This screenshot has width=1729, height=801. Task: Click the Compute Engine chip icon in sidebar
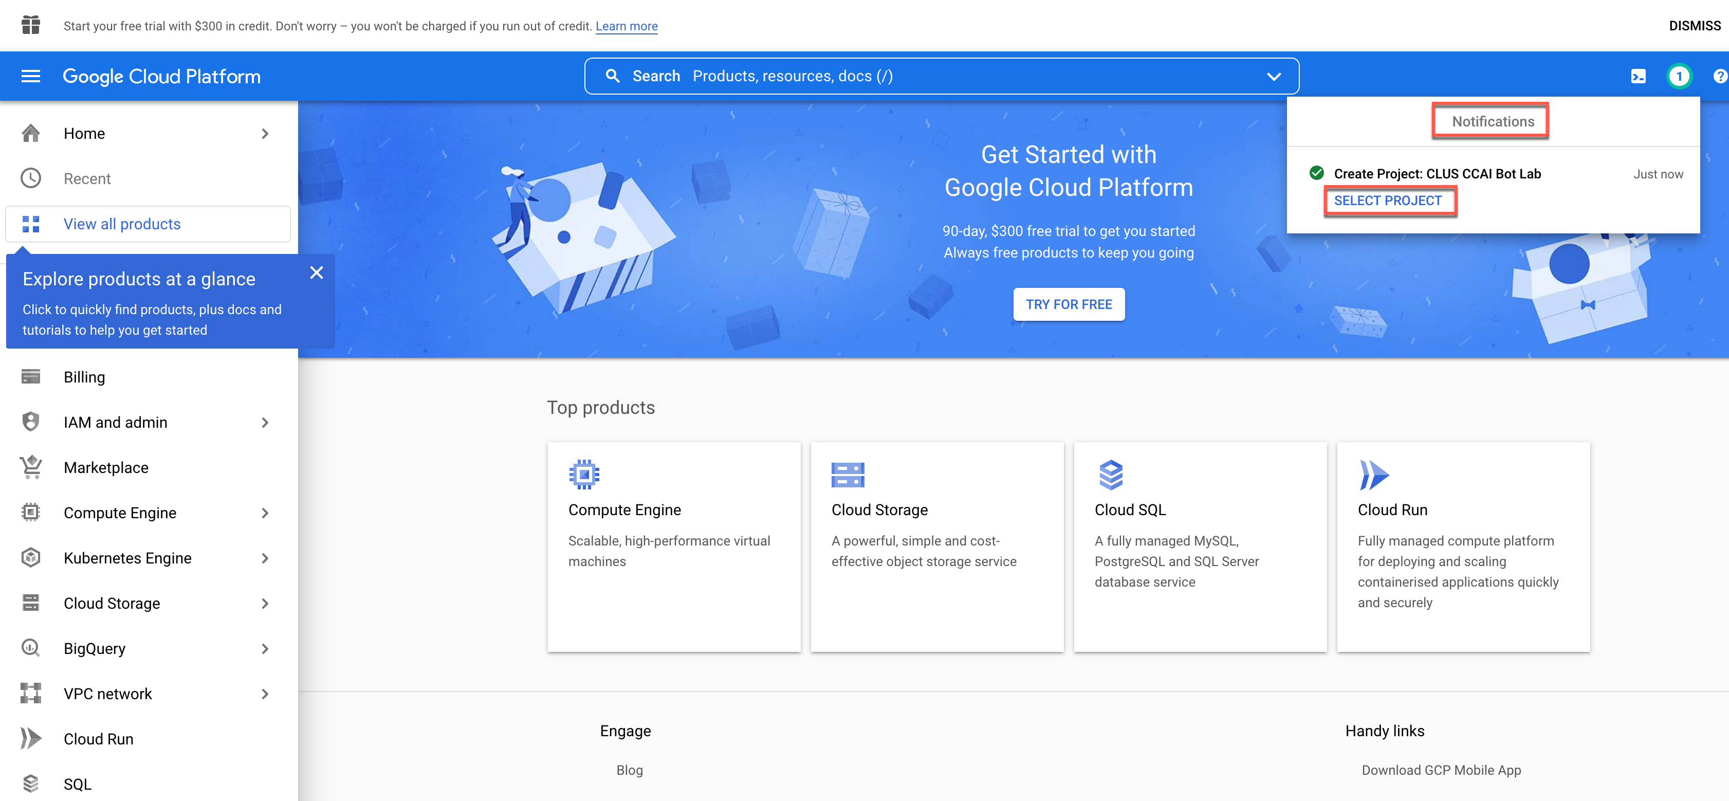click(31, 512)
